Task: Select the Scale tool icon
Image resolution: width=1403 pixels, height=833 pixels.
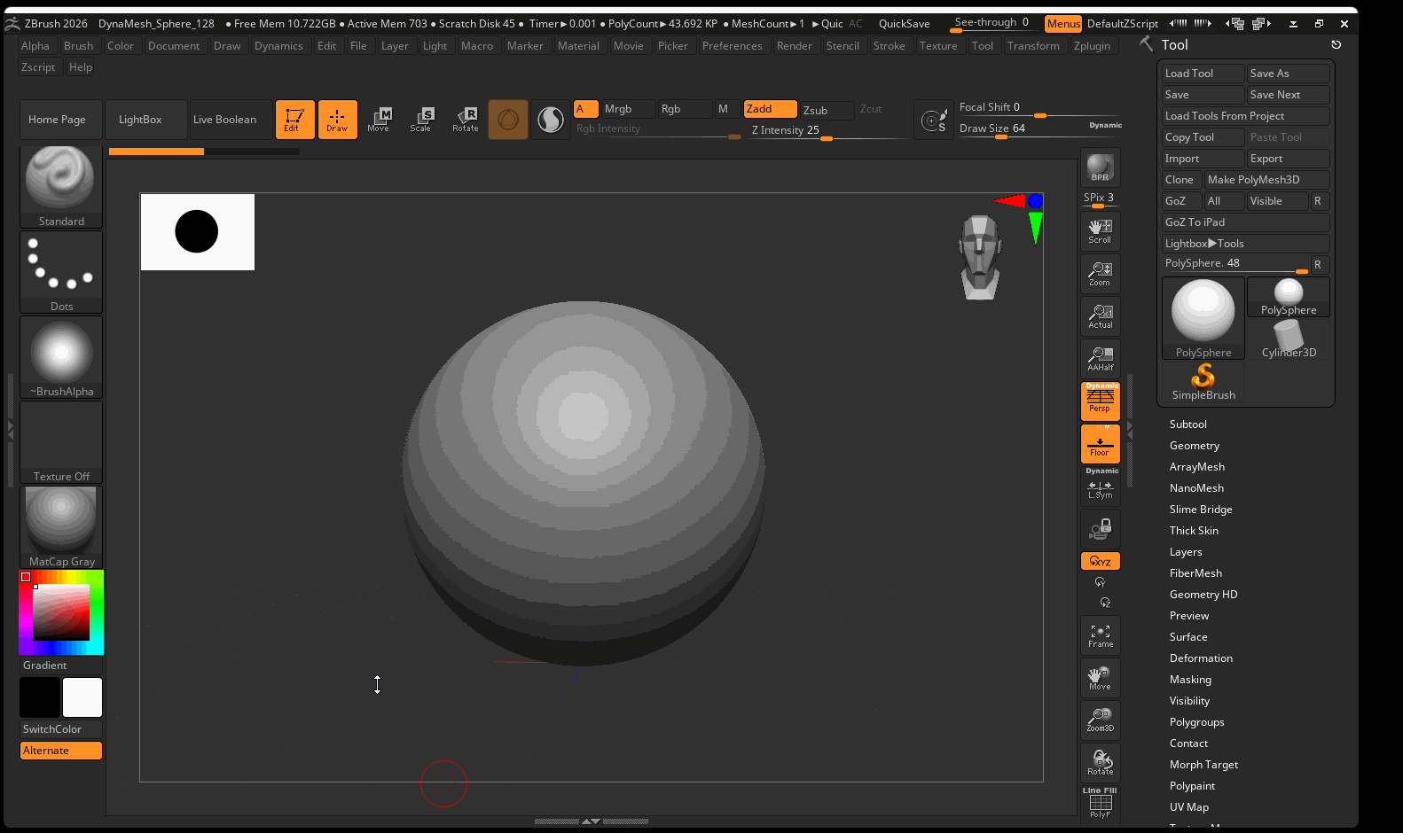Action: (421, 120)
